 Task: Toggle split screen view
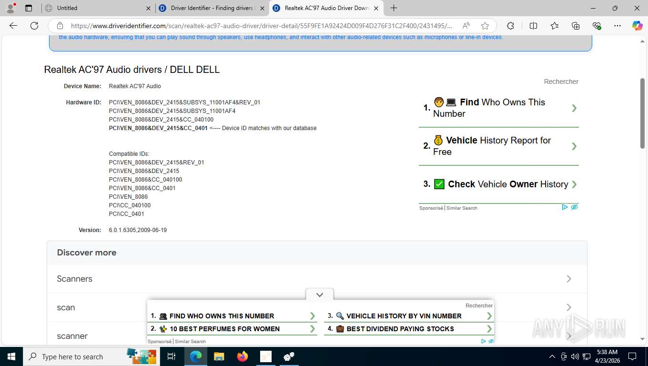[x=533, y=26]
